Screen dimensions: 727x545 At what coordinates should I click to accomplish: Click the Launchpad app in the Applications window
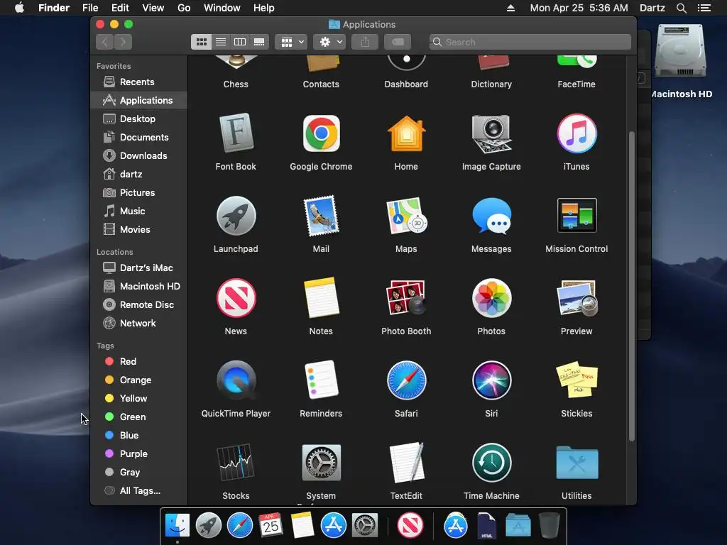[236, 216]
